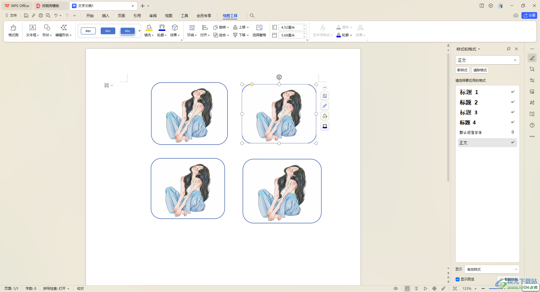This screenshot has width=540, height=292.
Task: Click the pencil styles icon in right sidebar
Action: point(532,58)
